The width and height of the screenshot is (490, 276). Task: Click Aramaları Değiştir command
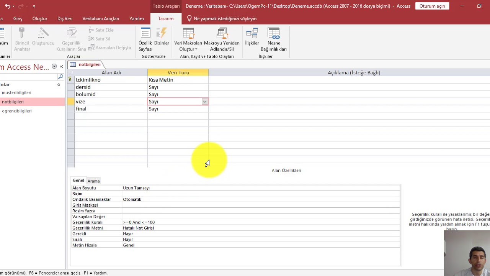pos(110,48)
